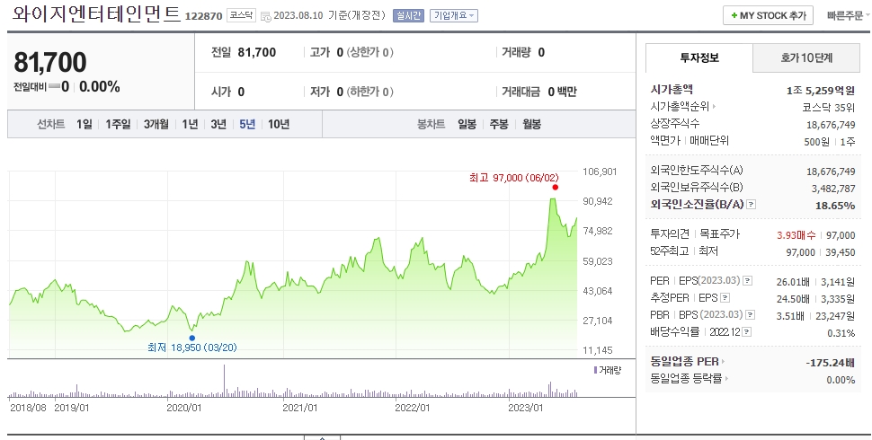Open help icon next to 외국인소진율(B/A)
Screen dimensions: 872x440
coord(751,205)
